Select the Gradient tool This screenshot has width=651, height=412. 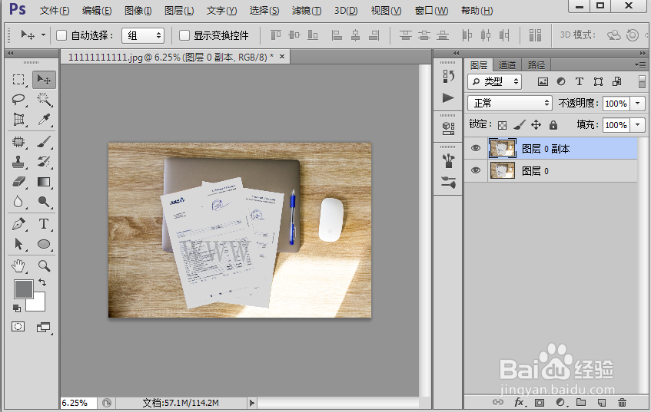[44, 182]
